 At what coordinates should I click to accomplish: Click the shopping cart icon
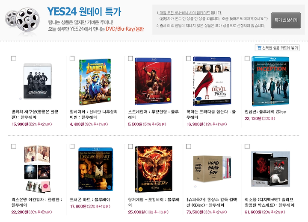259,48
